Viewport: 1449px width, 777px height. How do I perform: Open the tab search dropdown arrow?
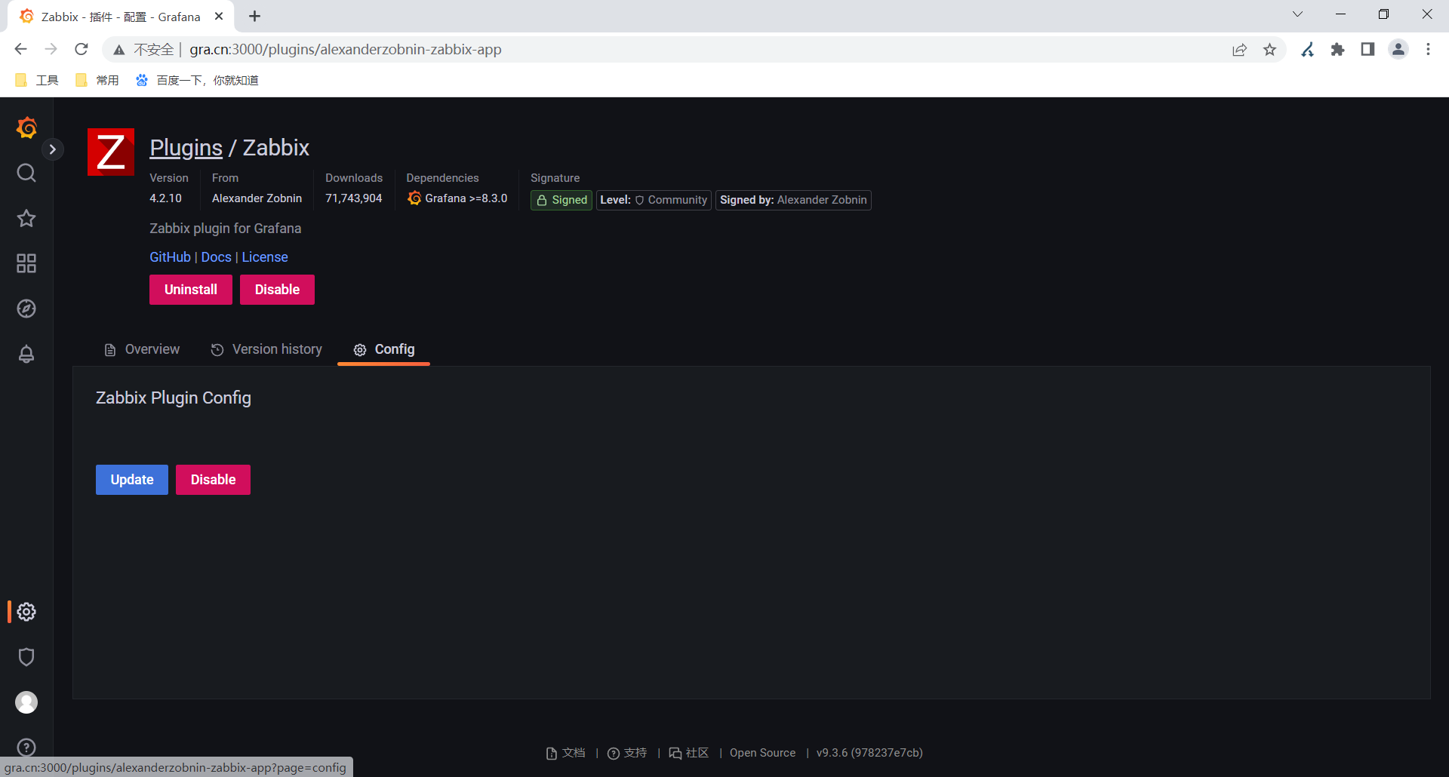[1297, 14]
